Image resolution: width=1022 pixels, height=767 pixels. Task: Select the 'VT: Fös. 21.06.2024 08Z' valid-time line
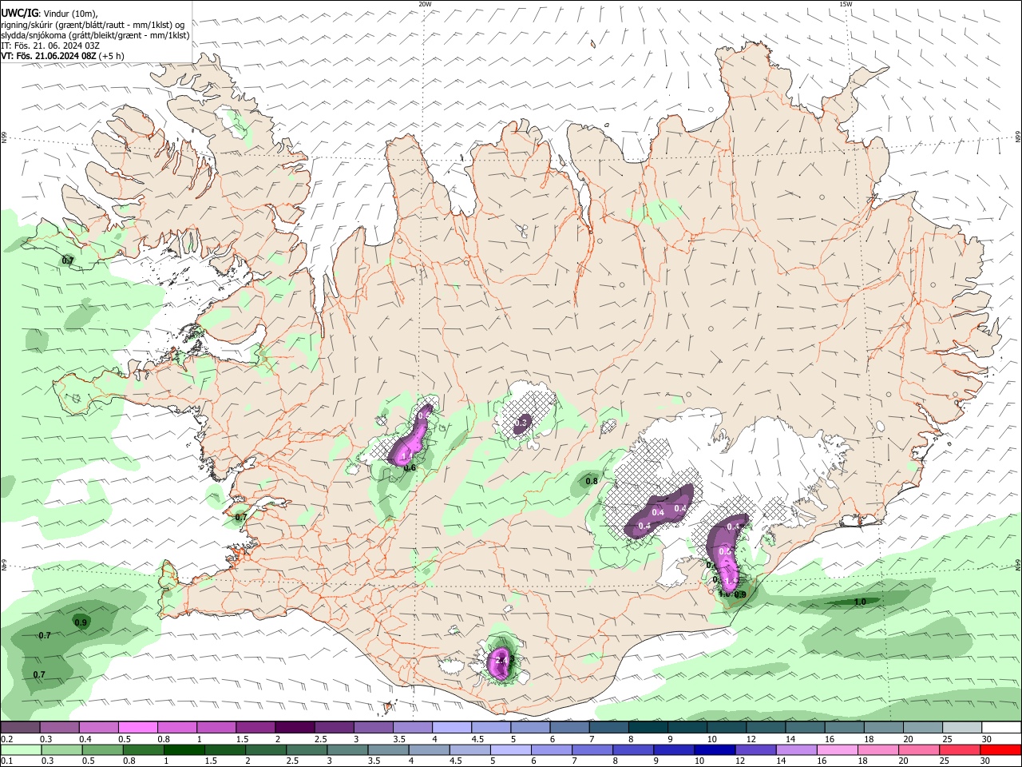(49, 56)
